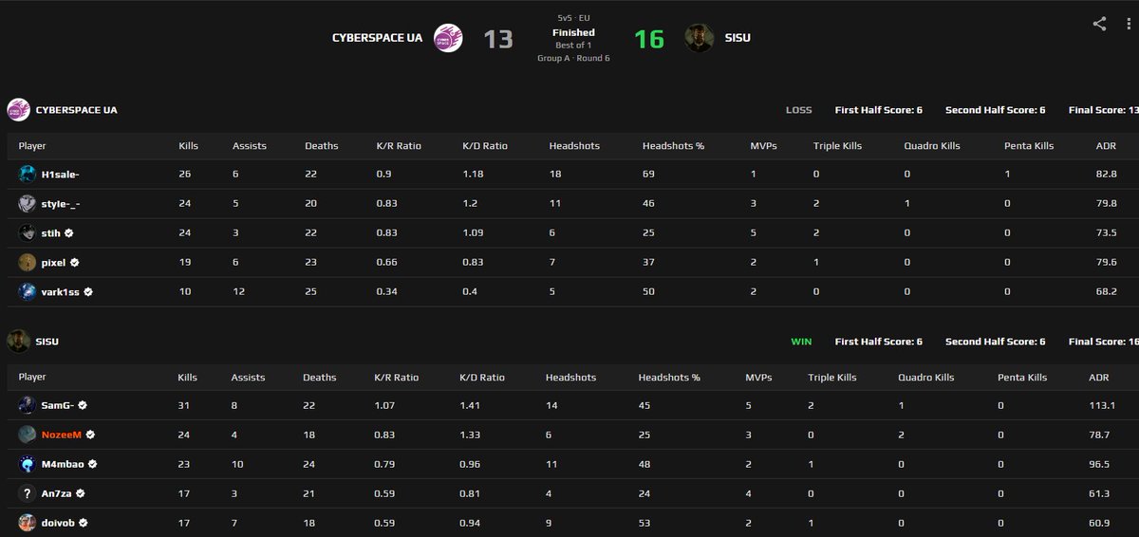The width and height of the screenshot is (1139, 537).
Task: Click the SISU team avatar beside score 16
Action: coord(700,38)
